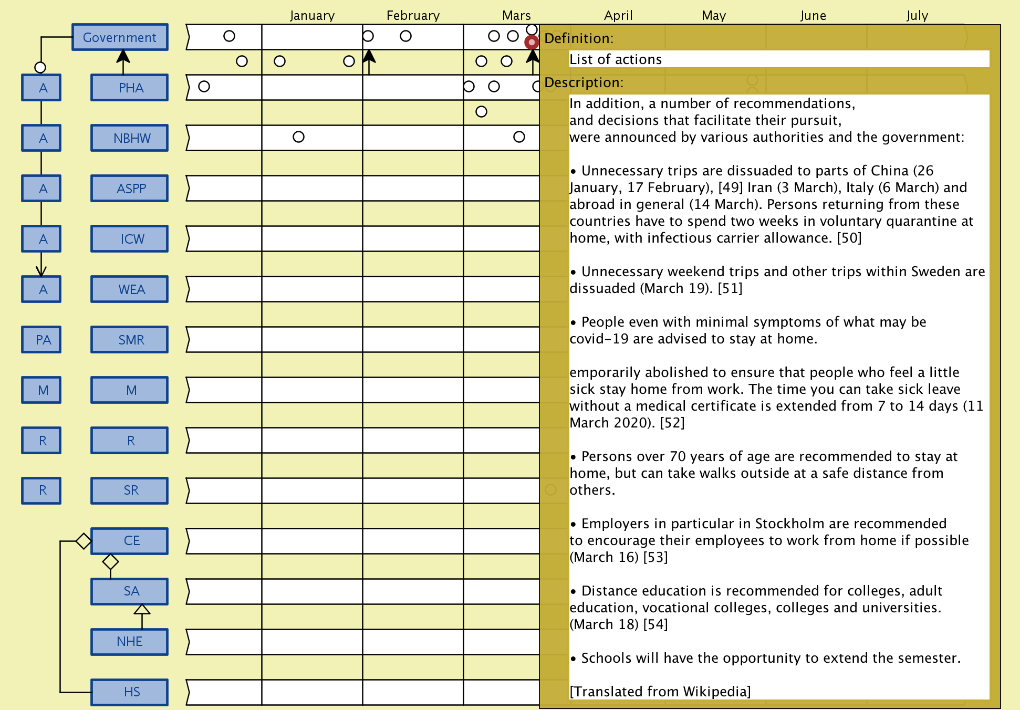Click the triangle arrow below SA

(x=142, y=610)
